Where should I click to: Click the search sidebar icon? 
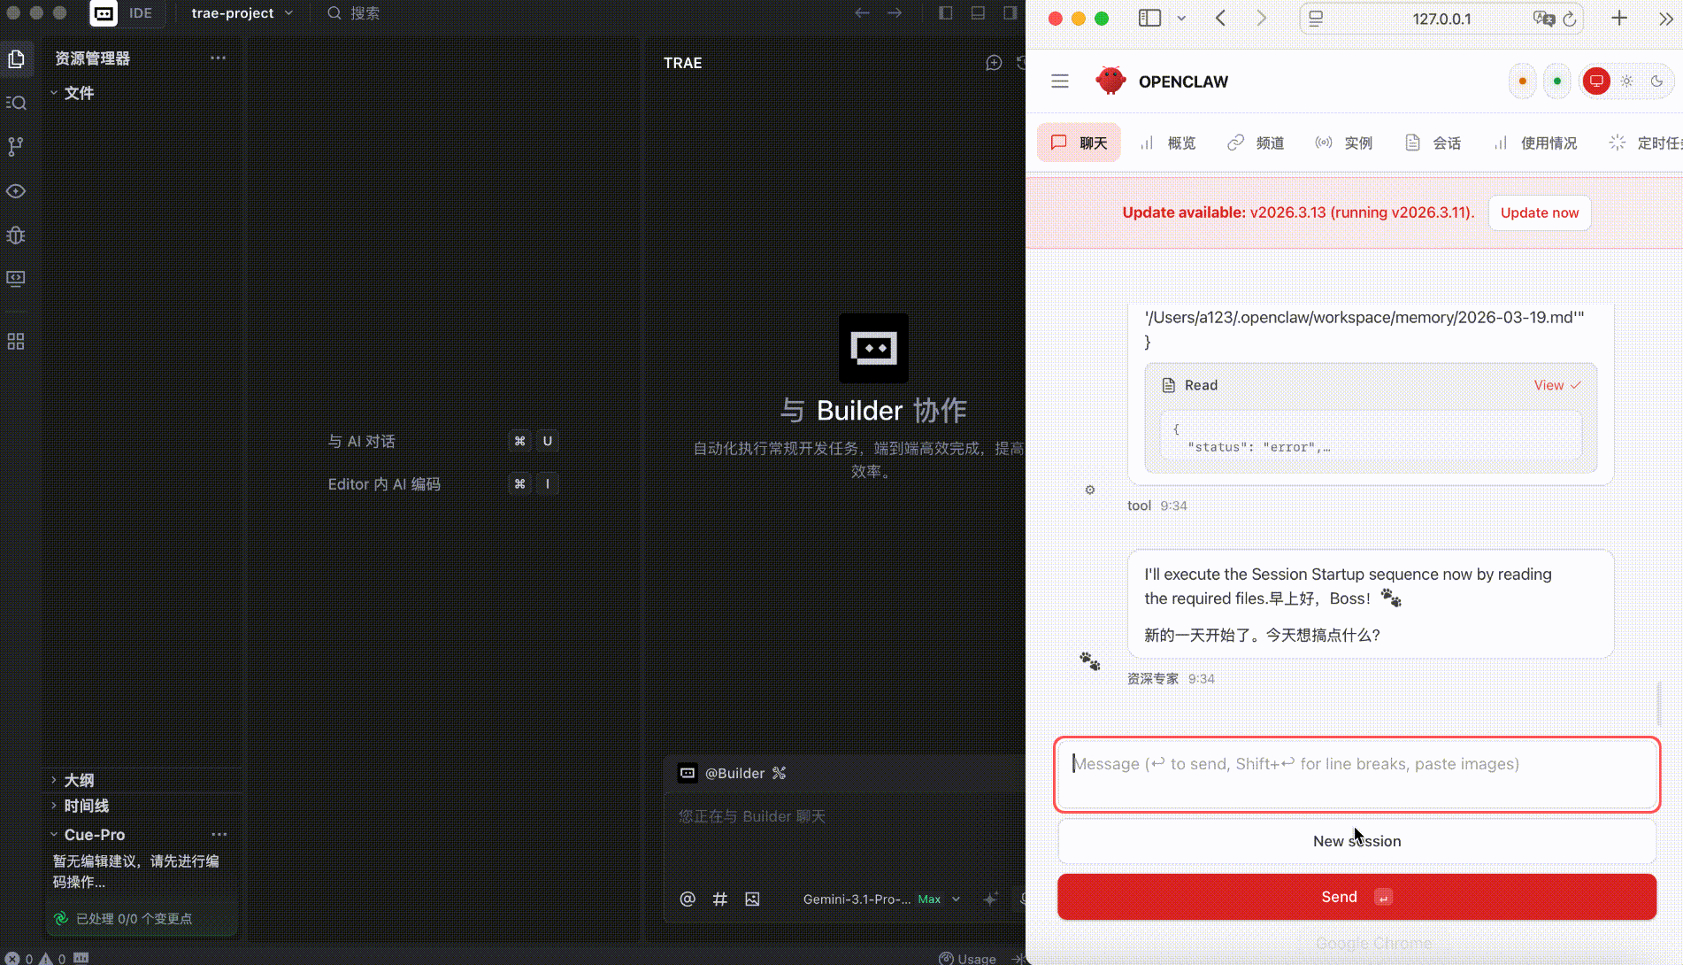(x=16, y=103)
